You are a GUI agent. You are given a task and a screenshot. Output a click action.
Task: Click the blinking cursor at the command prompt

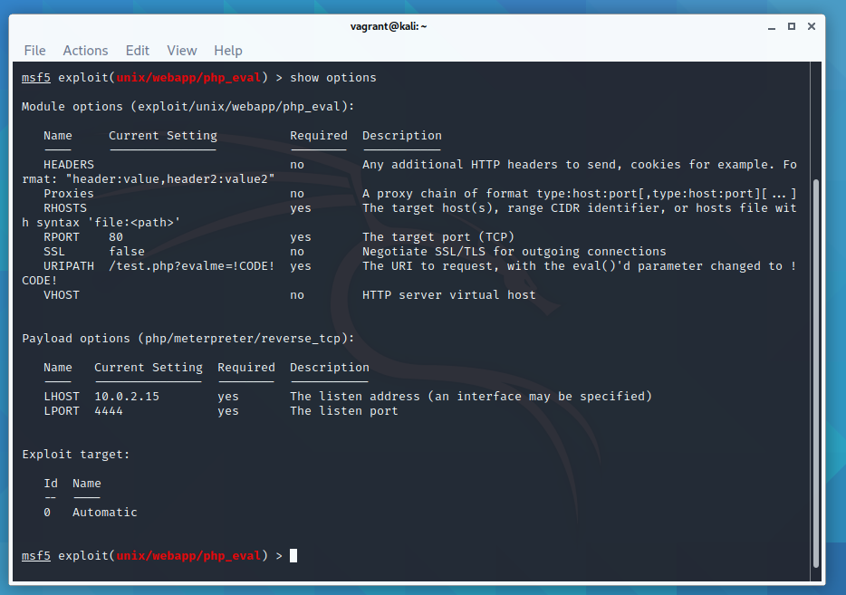pos(293,555)
